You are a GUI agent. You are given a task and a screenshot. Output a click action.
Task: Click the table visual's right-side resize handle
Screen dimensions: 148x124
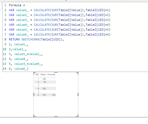[x=78, y=94]
